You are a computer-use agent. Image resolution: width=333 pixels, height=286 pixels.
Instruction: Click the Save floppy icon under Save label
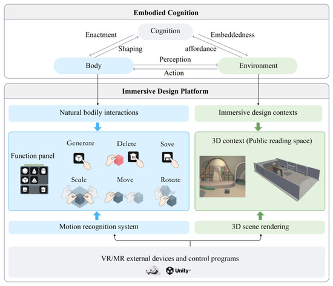(x=167, y=157)
